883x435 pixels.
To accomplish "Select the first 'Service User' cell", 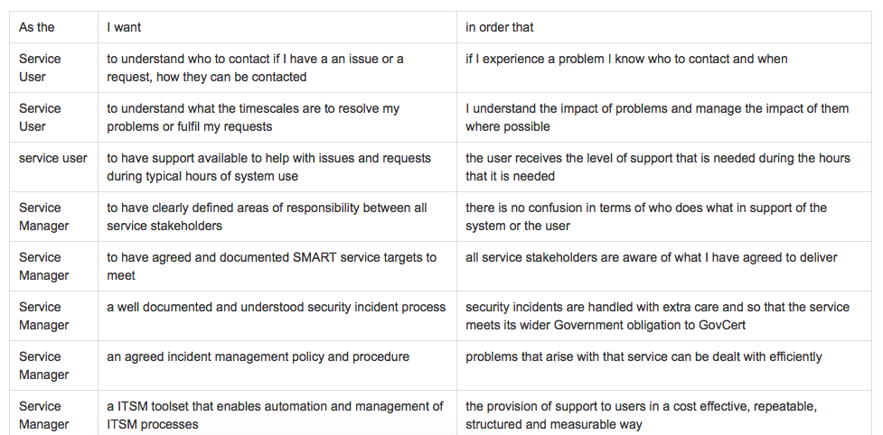I will [x=53, y=68].
